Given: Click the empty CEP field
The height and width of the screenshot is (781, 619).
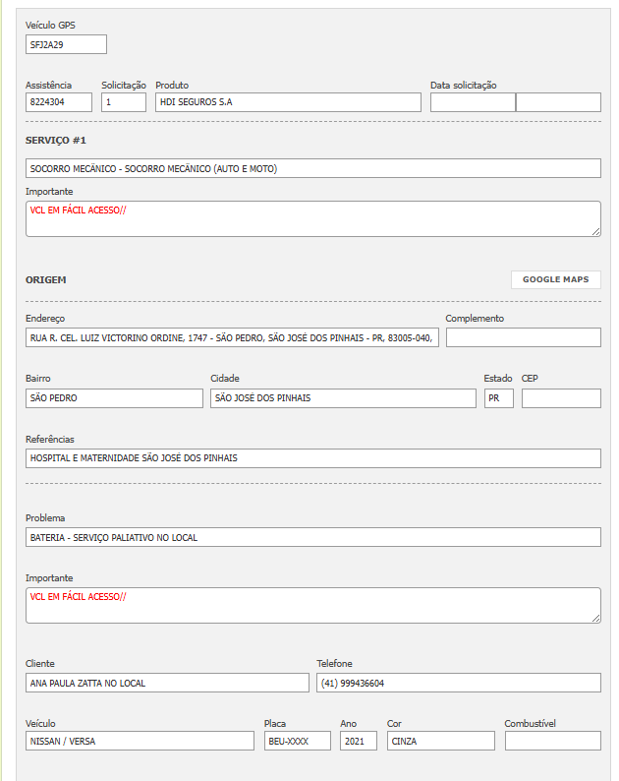Looking at the screenshot, I should point(561,398).
